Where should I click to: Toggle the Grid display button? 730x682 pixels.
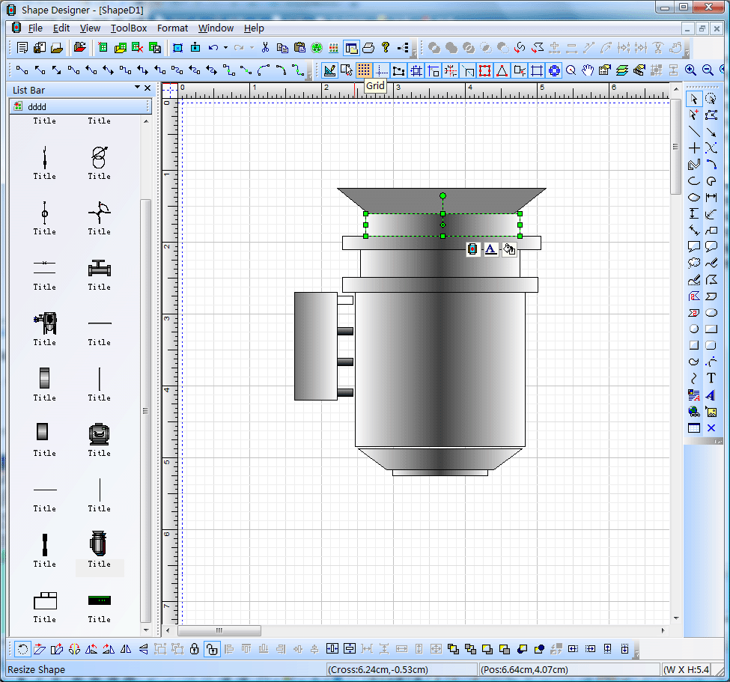point(364,70)
